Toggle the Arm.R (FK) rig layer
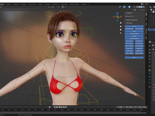Viewport: 155px width, 116px height. coord(139,43)
